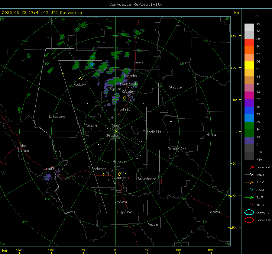Click the RockyMH label
Screen dimensions: 272x254
point(80,85)
